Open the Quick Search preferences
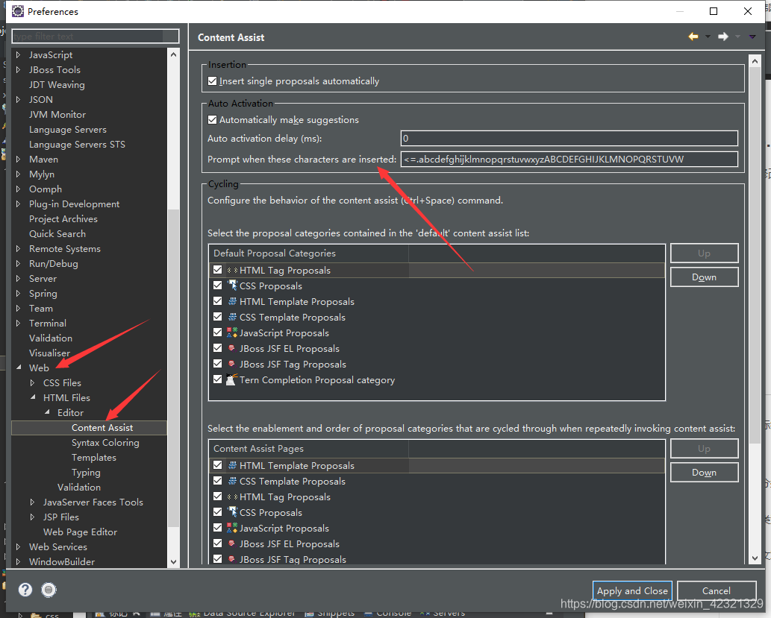The width and height of the screenshot is (771, 618). tap(57, 234)
